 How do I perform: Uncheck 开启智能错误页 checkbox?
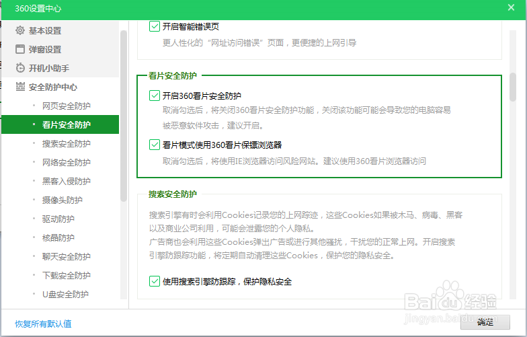(x=155, y=26)
